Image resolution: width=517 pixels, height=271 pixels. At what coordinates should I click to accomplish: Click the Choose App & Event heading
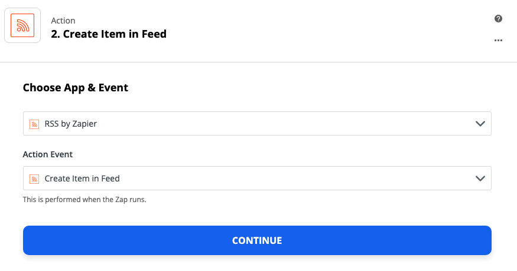[x=76, y=88]
